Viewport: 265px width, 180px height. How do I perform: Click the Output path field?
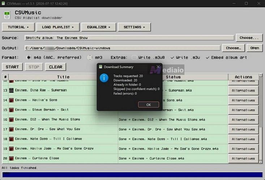[x=122, y=48]
